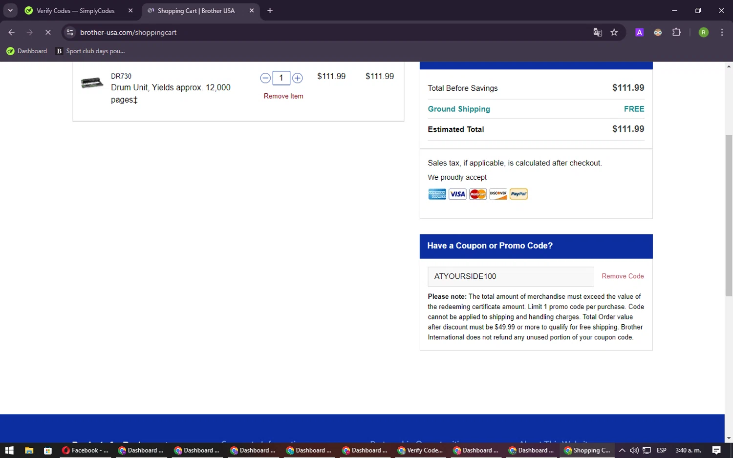The image size is (733, 458).
Task: Open the Extensions puzzle icon
Action: click(676, 32)
